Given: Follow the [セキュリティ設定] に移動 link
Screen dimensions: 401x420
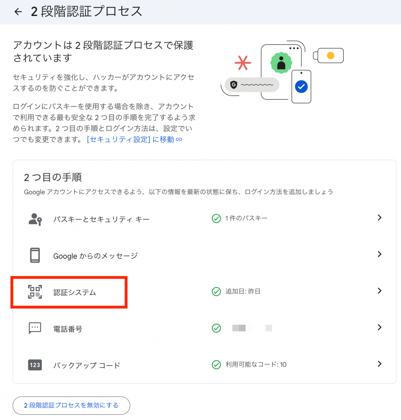Looking at the screenshot, I should point(134,139).
